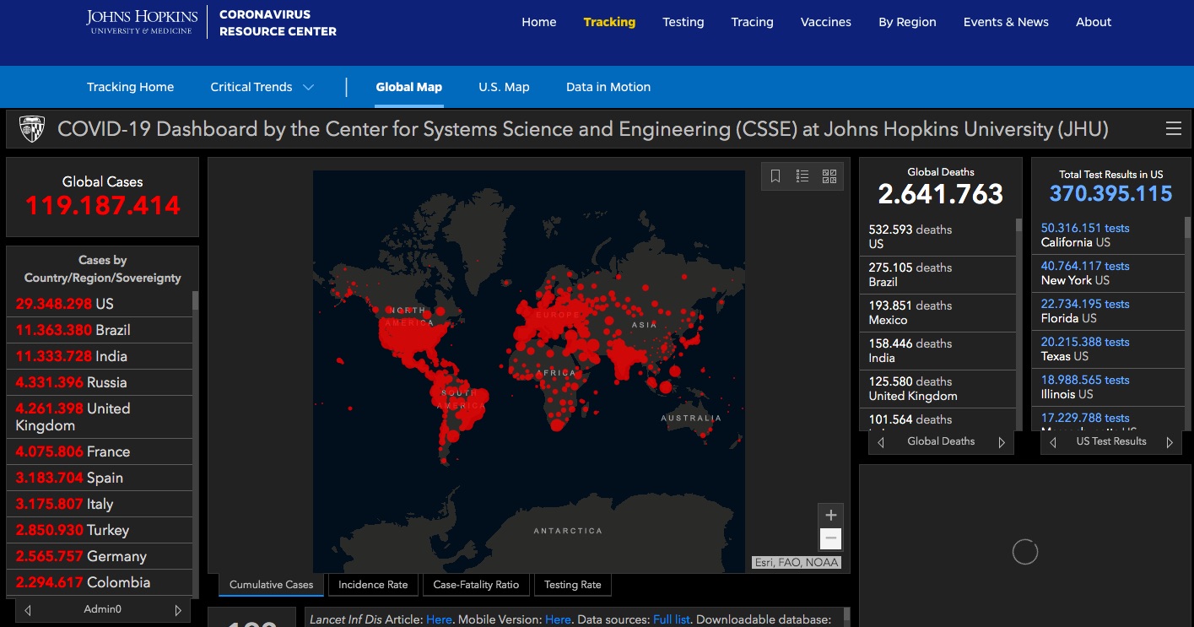This screenshot has width=1194, height=627.
Task: Zoom out on the map with minus
Action: click(x=830, y=538)
